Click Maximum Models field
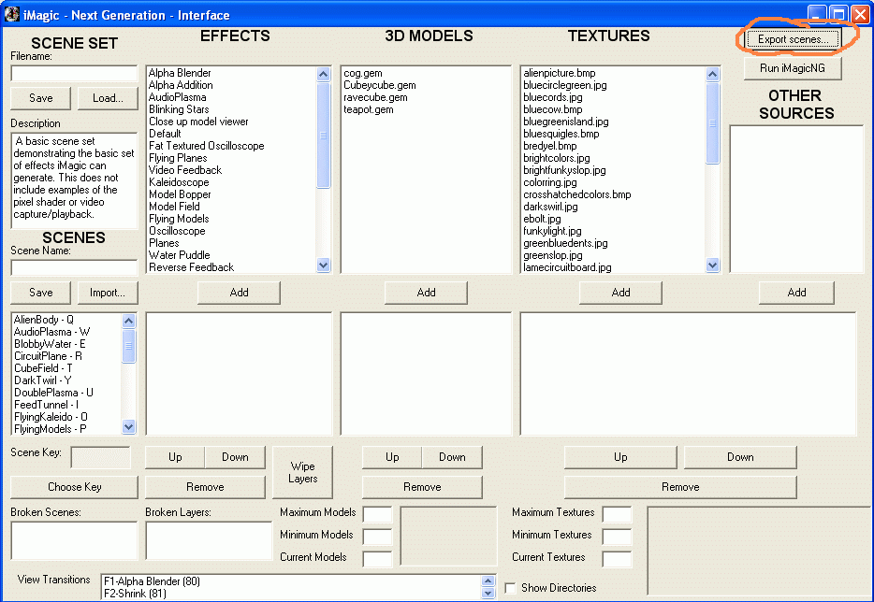The height and width of the screenshot is (602, 874). [x=377, y=514]
